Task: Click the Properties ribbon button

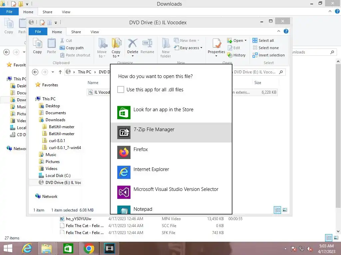Action: click(216, 48)
